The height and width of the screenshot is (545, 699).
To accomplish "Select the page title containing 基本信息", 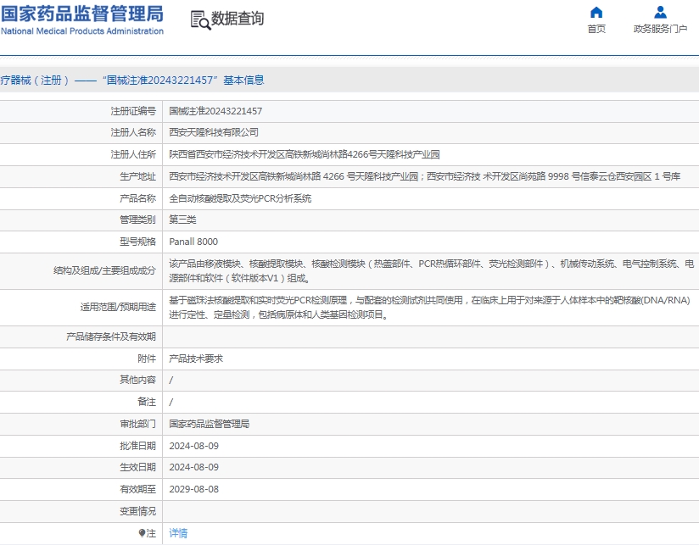I will pyautogui.click(x=132, y=81).
